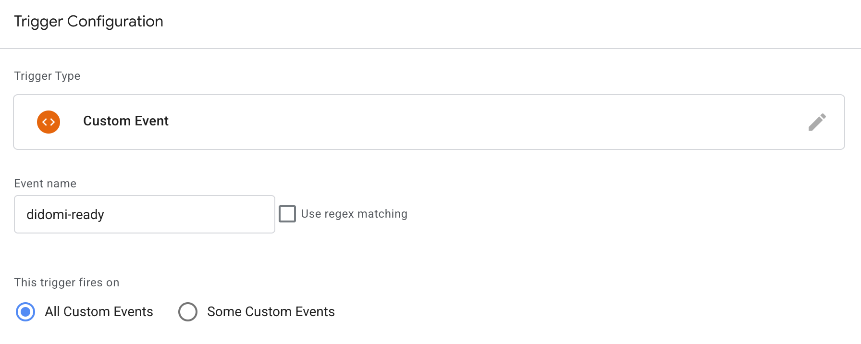This screenshot has height=344, width=861.
Task: Click the word "Some" next to second radio
Action: point(224,312)
